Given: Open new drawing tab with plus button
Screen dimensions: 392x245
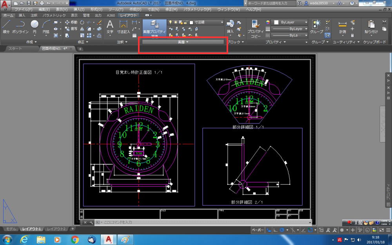Looking at the screenshot, I should tap(80, 49).
